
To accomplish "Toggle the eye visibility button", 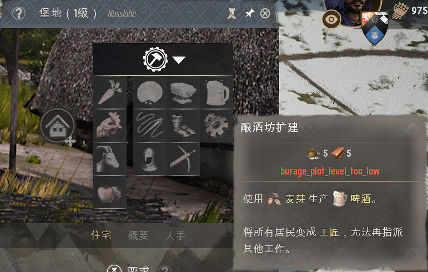I will point(331,19).
